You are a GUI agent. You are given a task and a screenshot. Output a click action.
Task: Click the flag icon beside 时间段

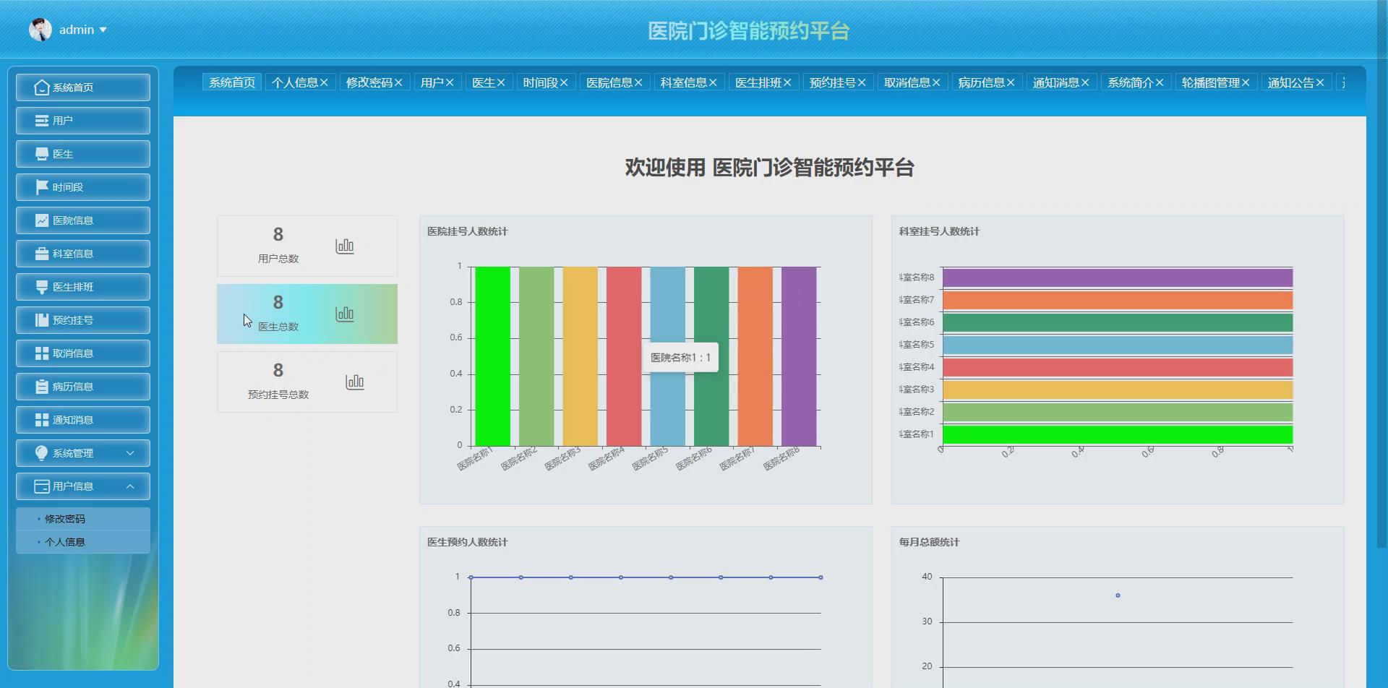[42, 187]
